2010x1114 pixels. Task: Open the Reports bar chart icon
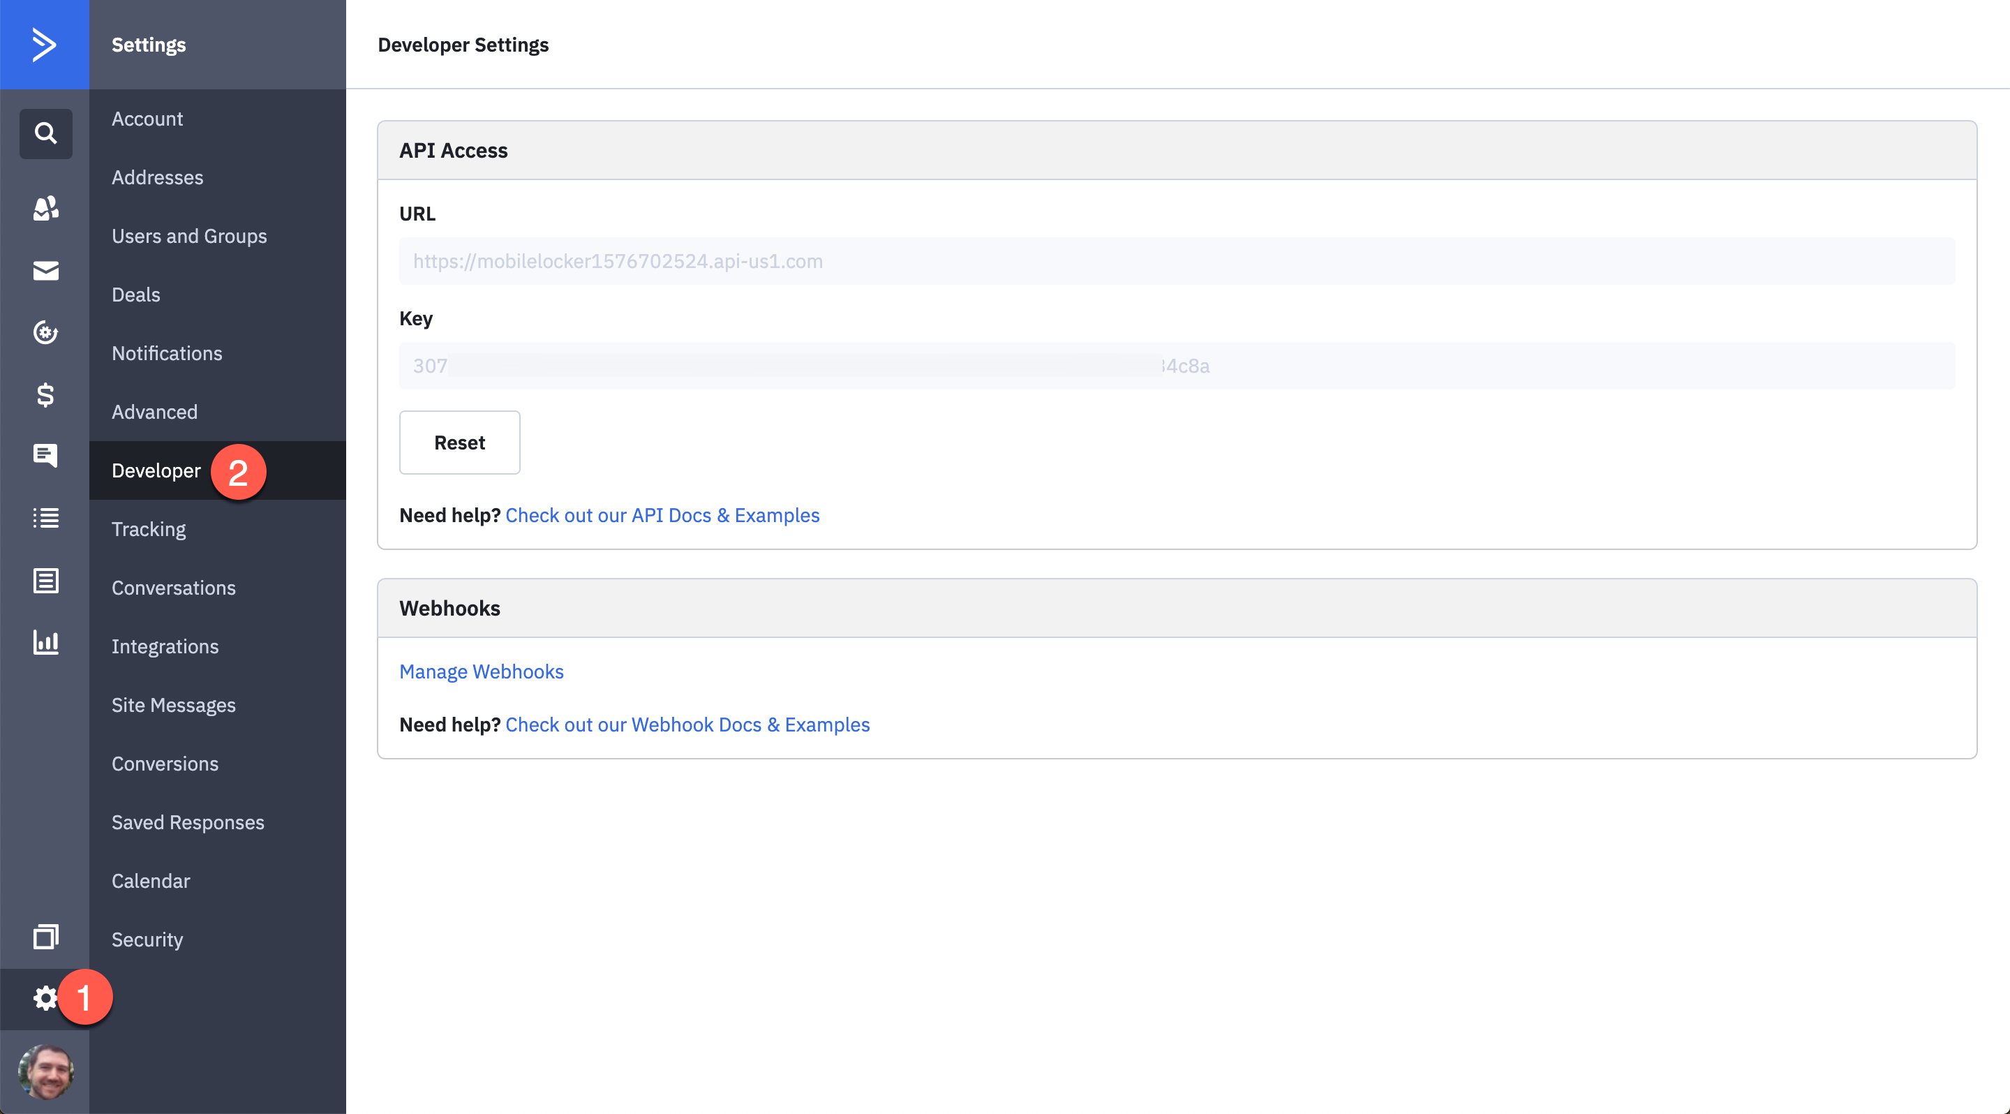[x=45, y=642]
